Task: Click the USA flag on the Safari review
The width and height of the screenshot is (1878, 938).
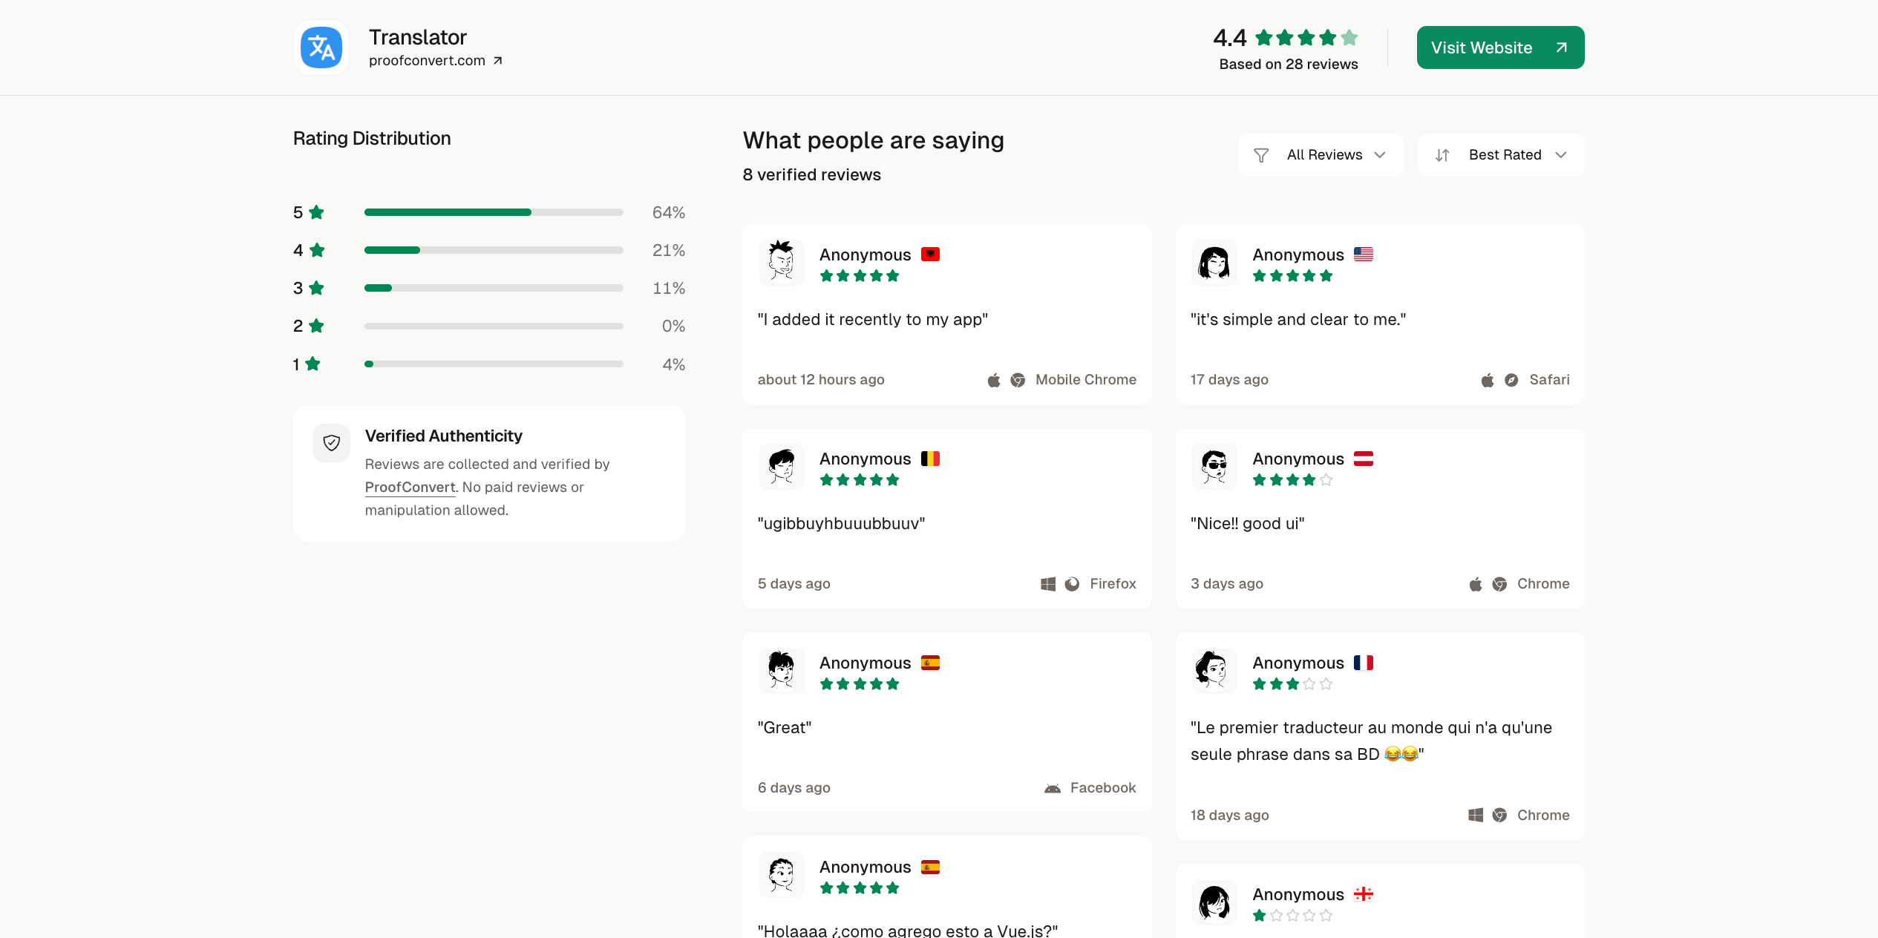Action: (x=1362, y=254)
